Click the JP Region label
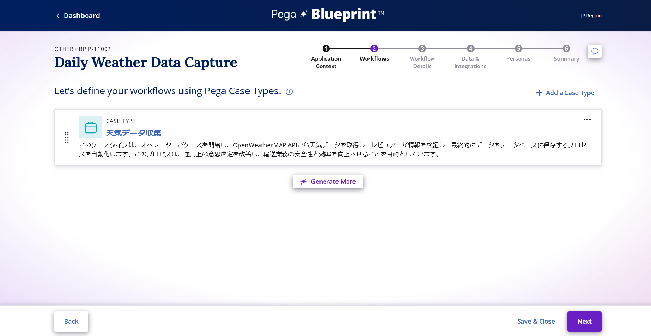Image resolution: width=651 pixels, height=336 pixels. click(x=591, y=16)
